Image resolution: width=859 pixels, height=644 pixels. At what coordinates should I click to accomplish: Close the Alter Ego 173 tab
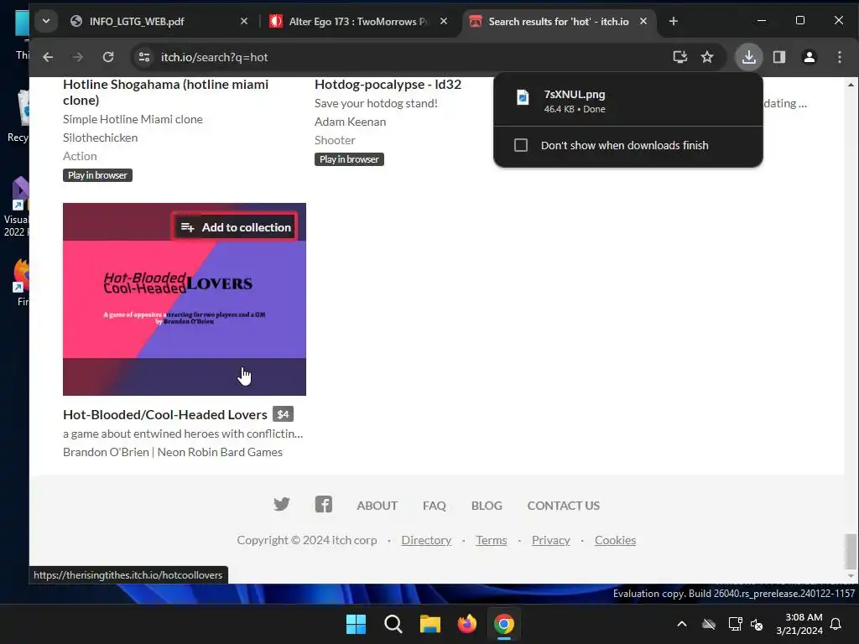444,21
